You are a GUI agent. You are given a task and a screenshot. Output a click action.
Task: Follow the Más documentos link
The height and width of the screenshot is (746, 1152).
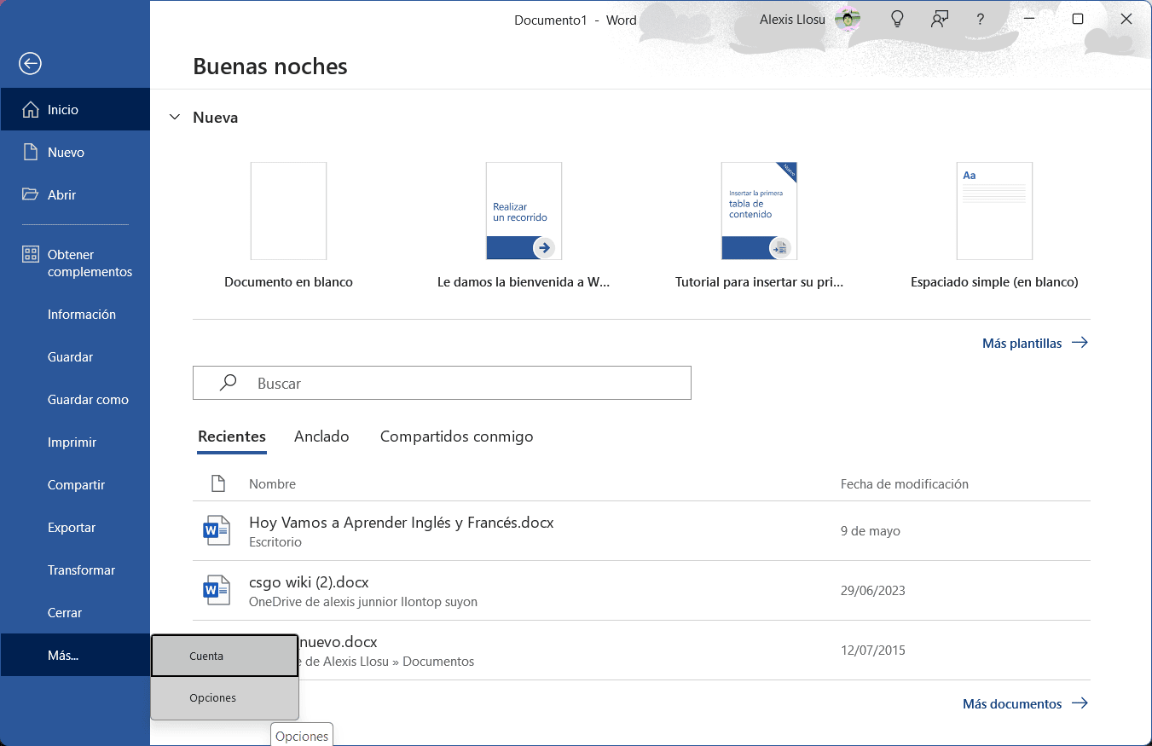point(1025,703)
